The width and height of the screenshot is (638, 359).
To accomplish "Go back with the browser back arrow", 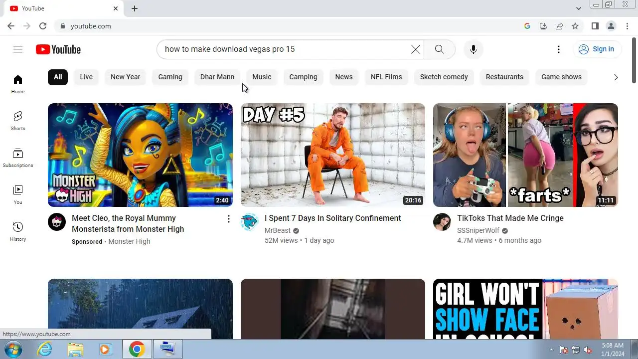I will (11, 26).
